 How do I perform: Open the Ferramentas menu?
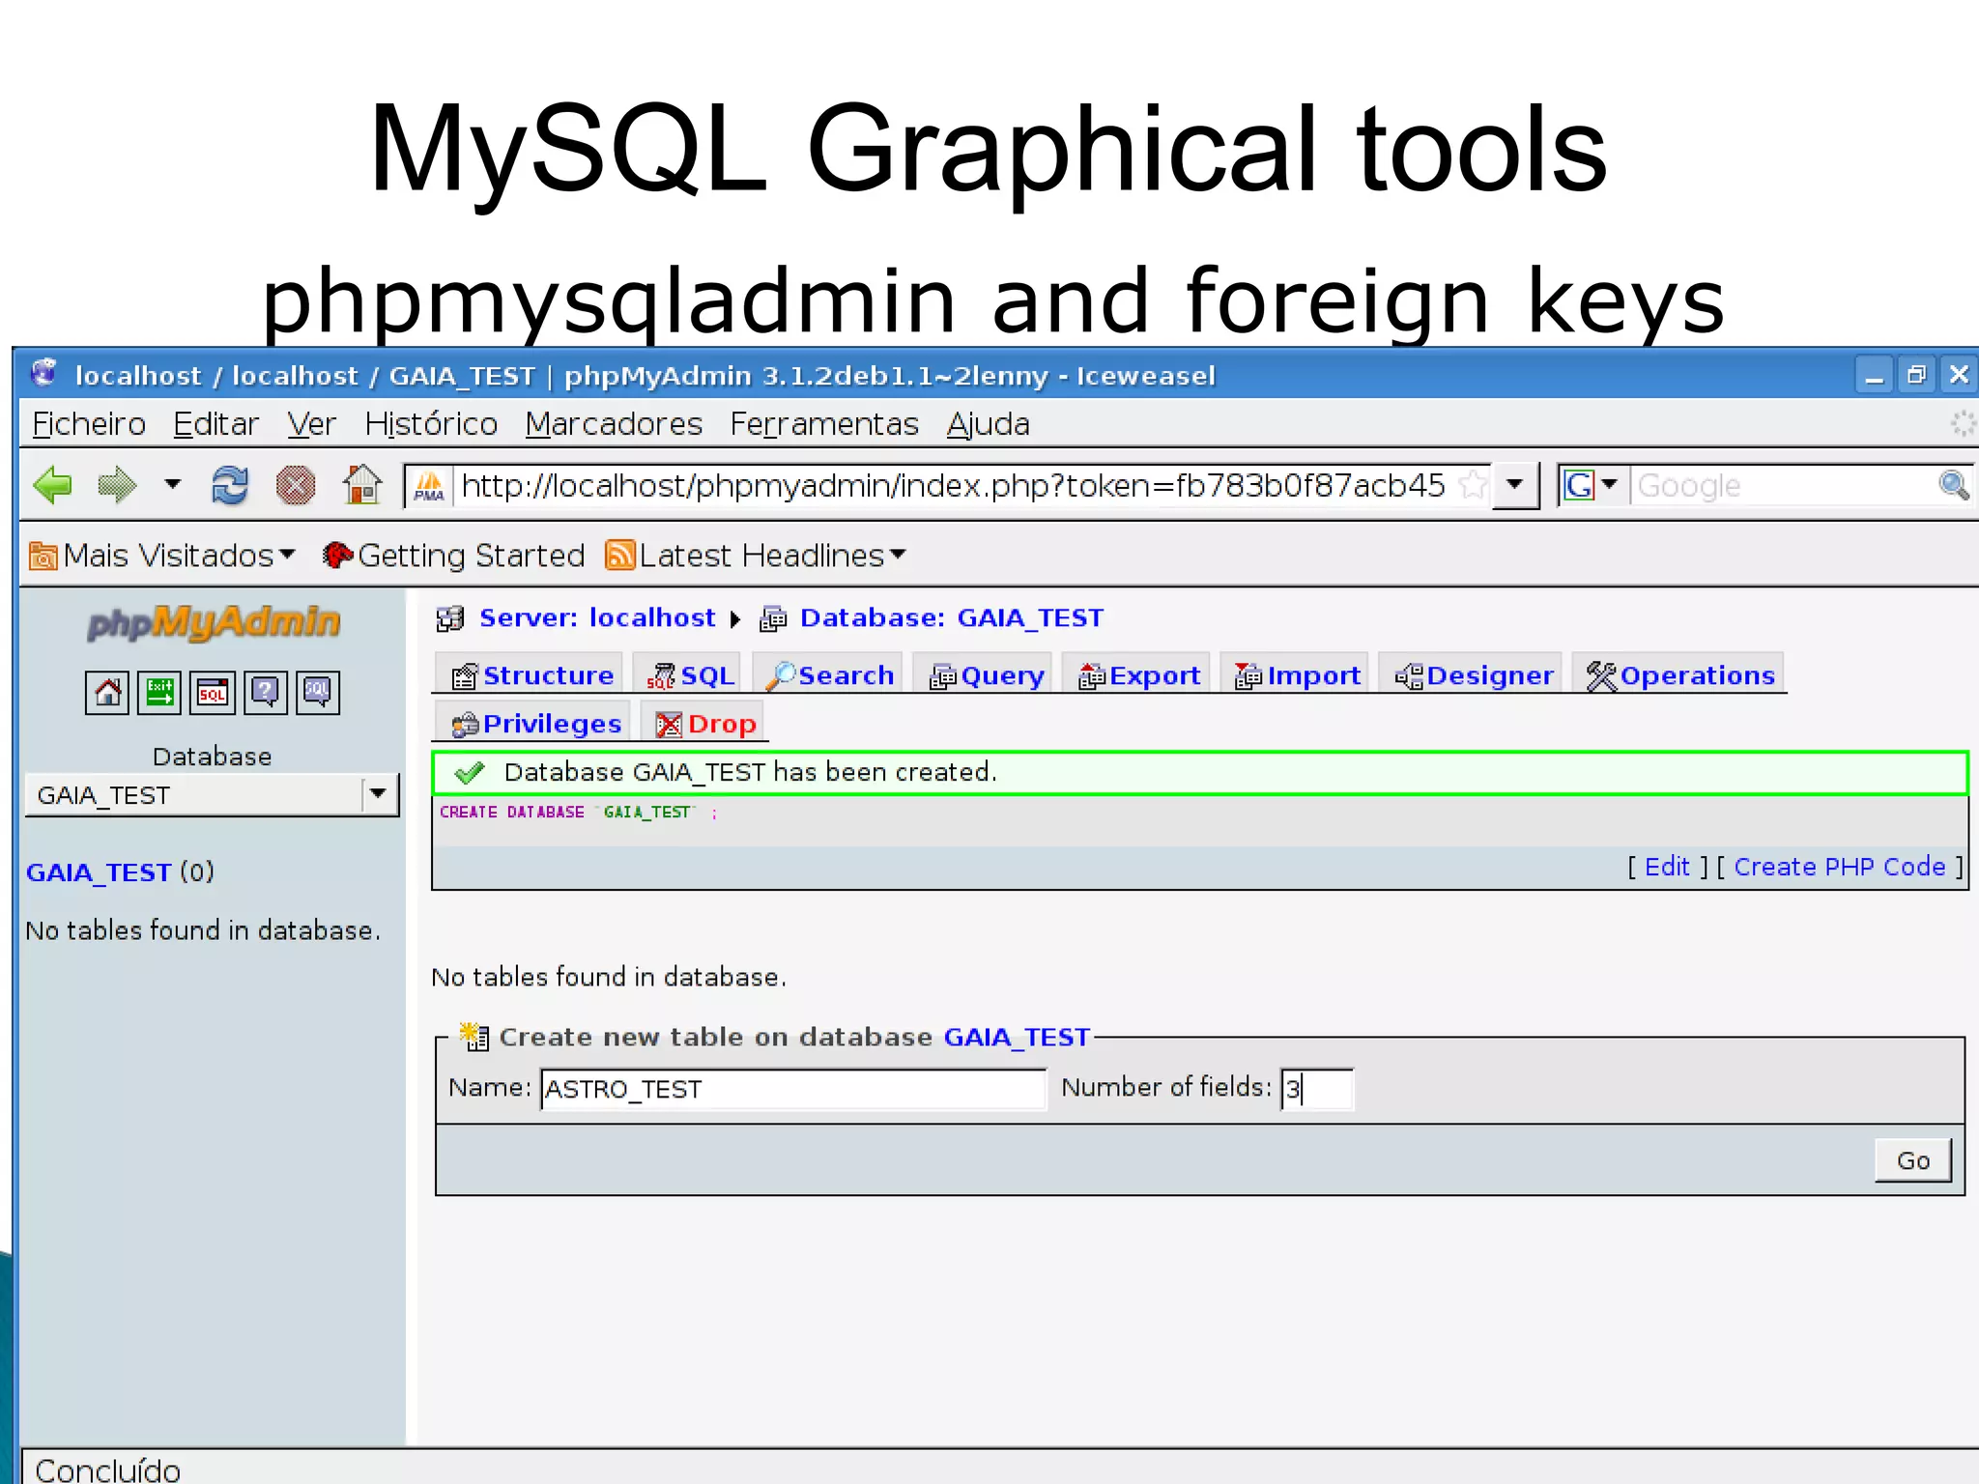point(824,424)
